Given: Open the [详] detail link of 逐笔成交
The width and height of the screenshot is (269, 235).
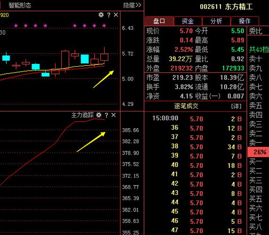Looking at the screenshot, I should (236, 106).
